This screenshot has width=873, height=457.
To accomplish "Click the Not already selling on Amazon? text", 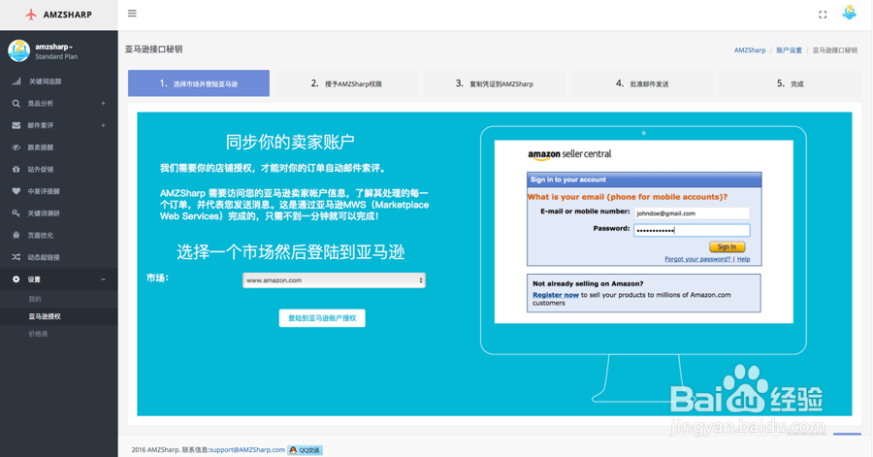I will point(588,283).
